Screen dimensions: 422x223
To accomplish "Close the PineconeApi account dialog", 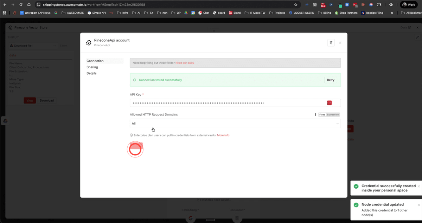I will (340, 43).
